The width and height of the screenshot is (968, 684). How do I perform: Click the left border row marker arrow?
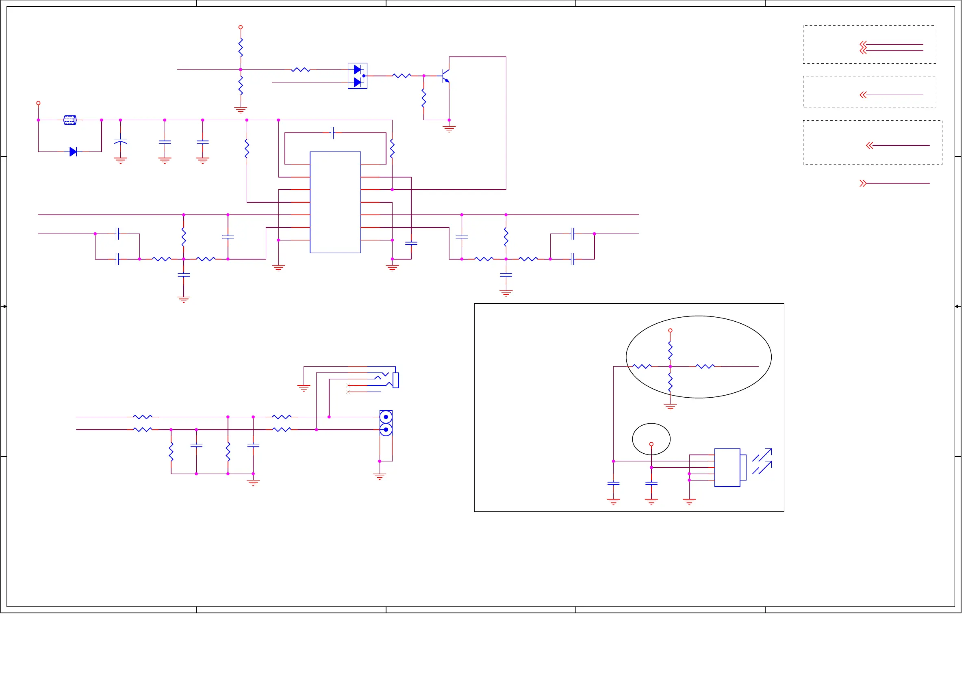[x=4, y=306]
